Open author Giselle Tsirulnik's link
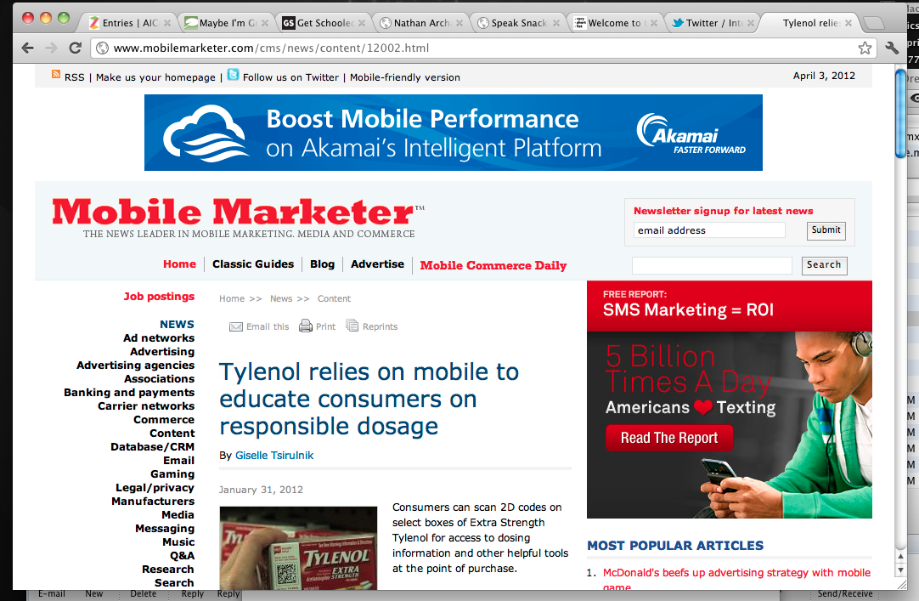Screen dimensions: 919x601 [x=274, y=456]
